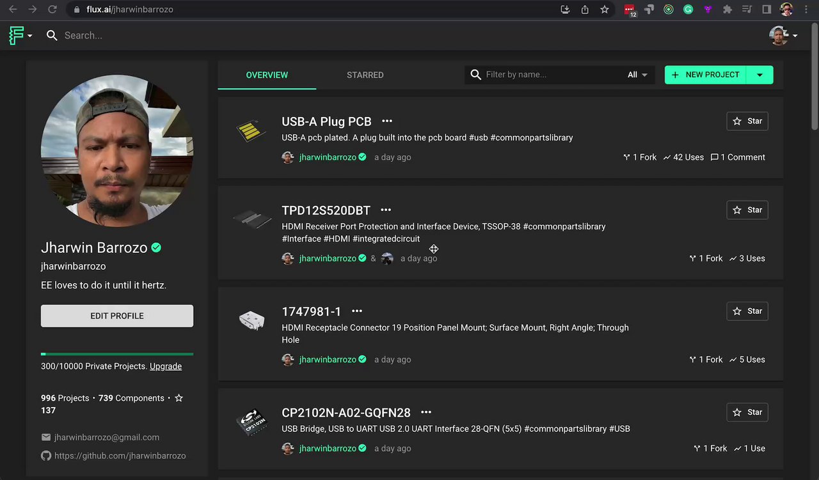Open the USB-A Plug PCB project title
The image size is (819, 480).
click(326, 121)
